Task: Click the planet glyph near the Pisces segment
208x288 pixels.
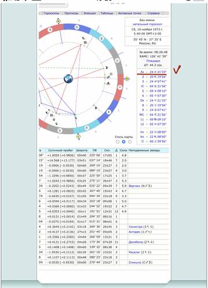Action: click(x=96, y=108)
